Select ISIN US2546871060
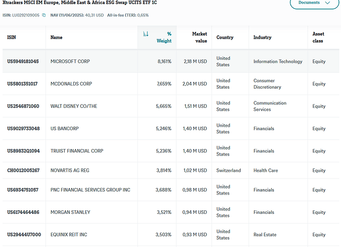 pyautogui.click(x=23, y=106)
